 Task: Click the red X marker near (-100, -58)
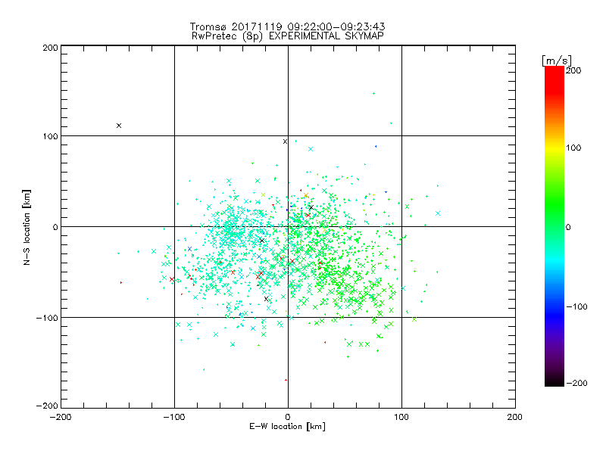pos(172,279)
